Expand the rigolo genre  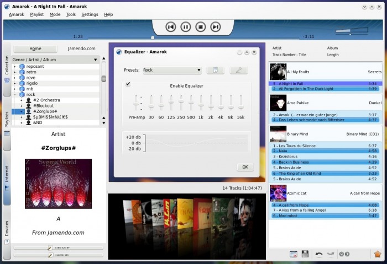pos(15,83)
